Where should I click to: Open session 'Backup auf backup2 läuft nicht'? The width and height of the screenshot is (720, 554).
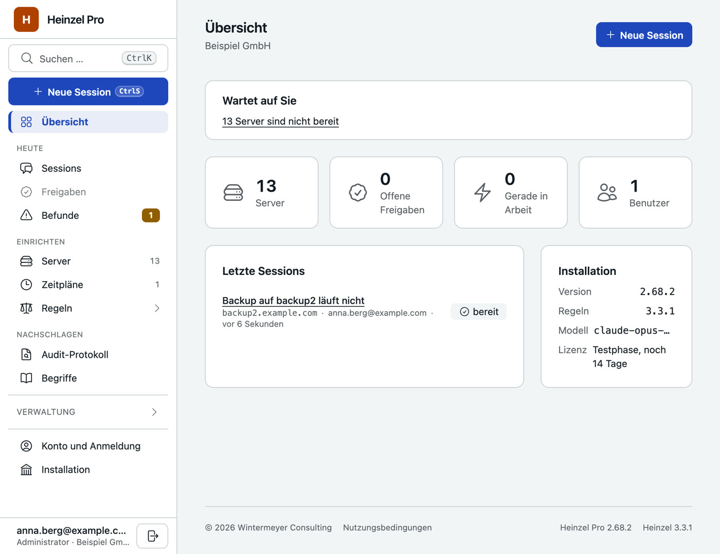293,301
